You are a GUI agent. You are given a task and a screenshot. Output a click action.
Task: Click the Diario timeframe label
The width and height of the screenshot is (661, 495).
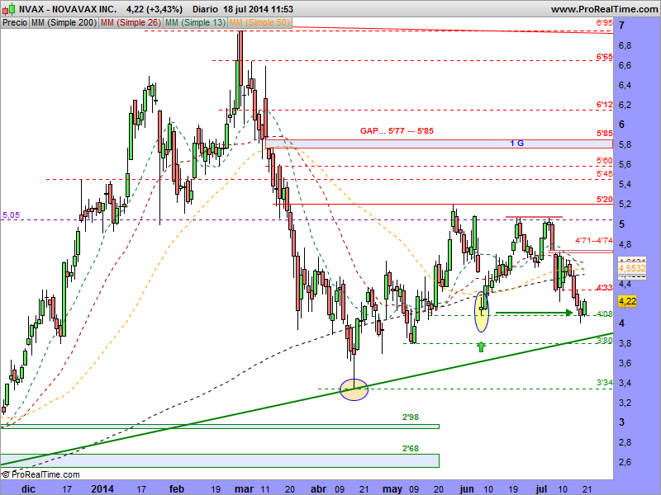point(205,9)
